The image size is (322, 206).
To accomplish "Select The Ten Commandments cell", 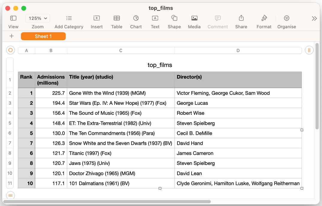I will pyautogui.click(x=121, y=133).
